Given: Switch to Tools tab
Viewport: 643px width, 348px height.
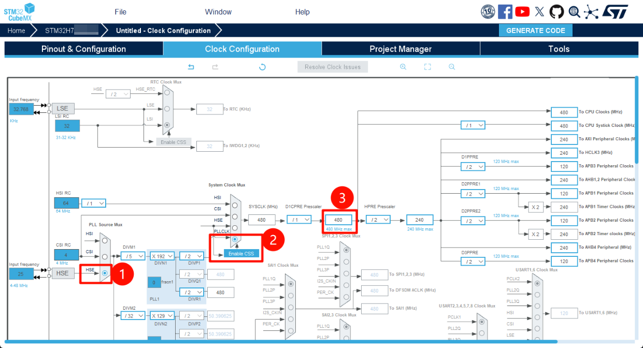Looking at the screenshot, I should (x=559, y=49).
